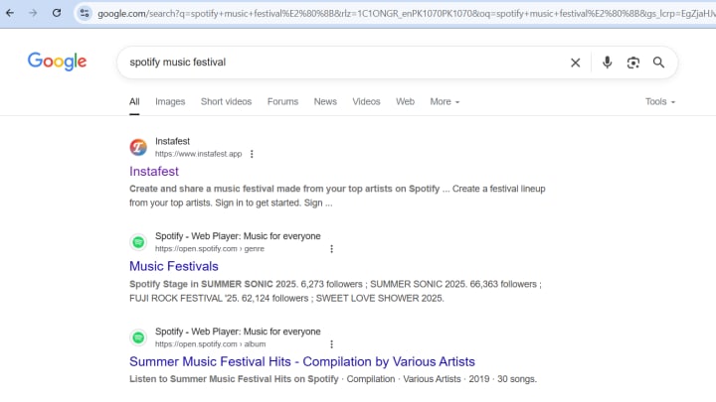Open Summer Music Festival Hits compilation link
The height and width of the screenshot is (402, 716).
(302, 361)
